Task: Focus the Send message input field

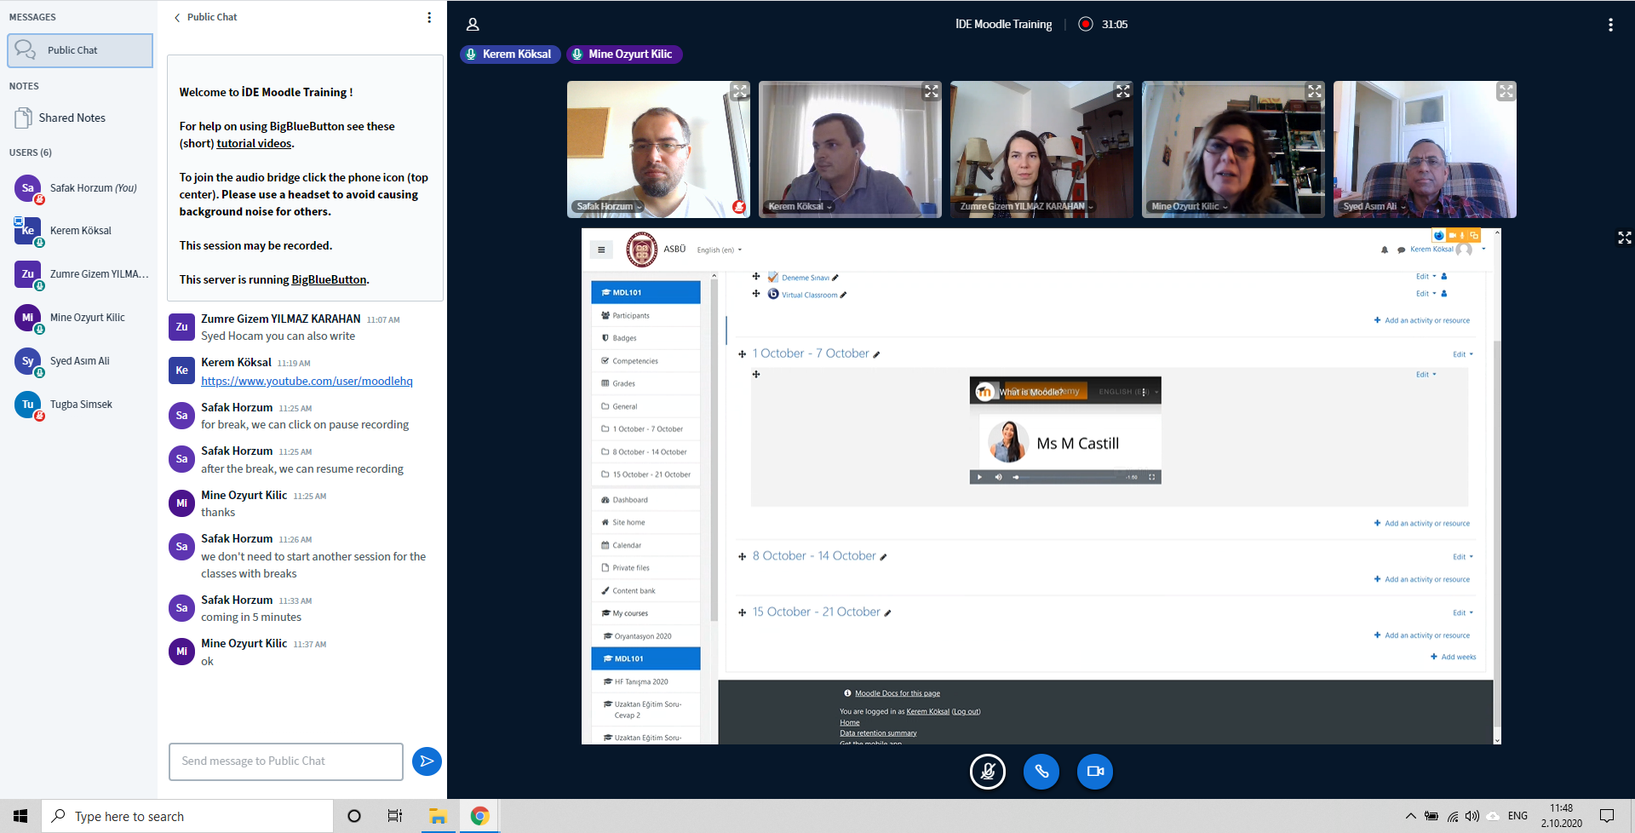Action: tap(286, 761)
